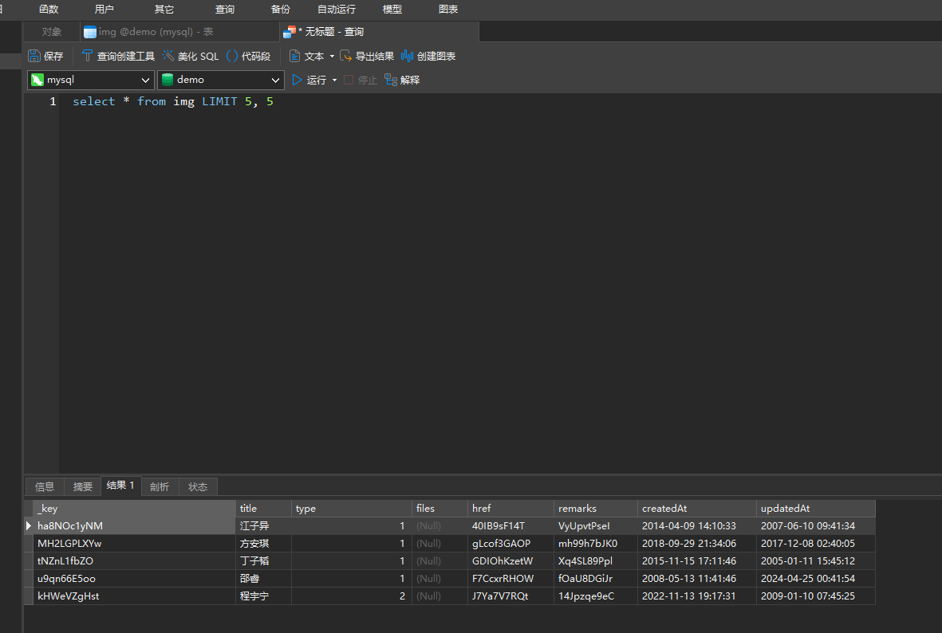
Task: Click the 创建图表 create chart icon
Action: (407, 57)
